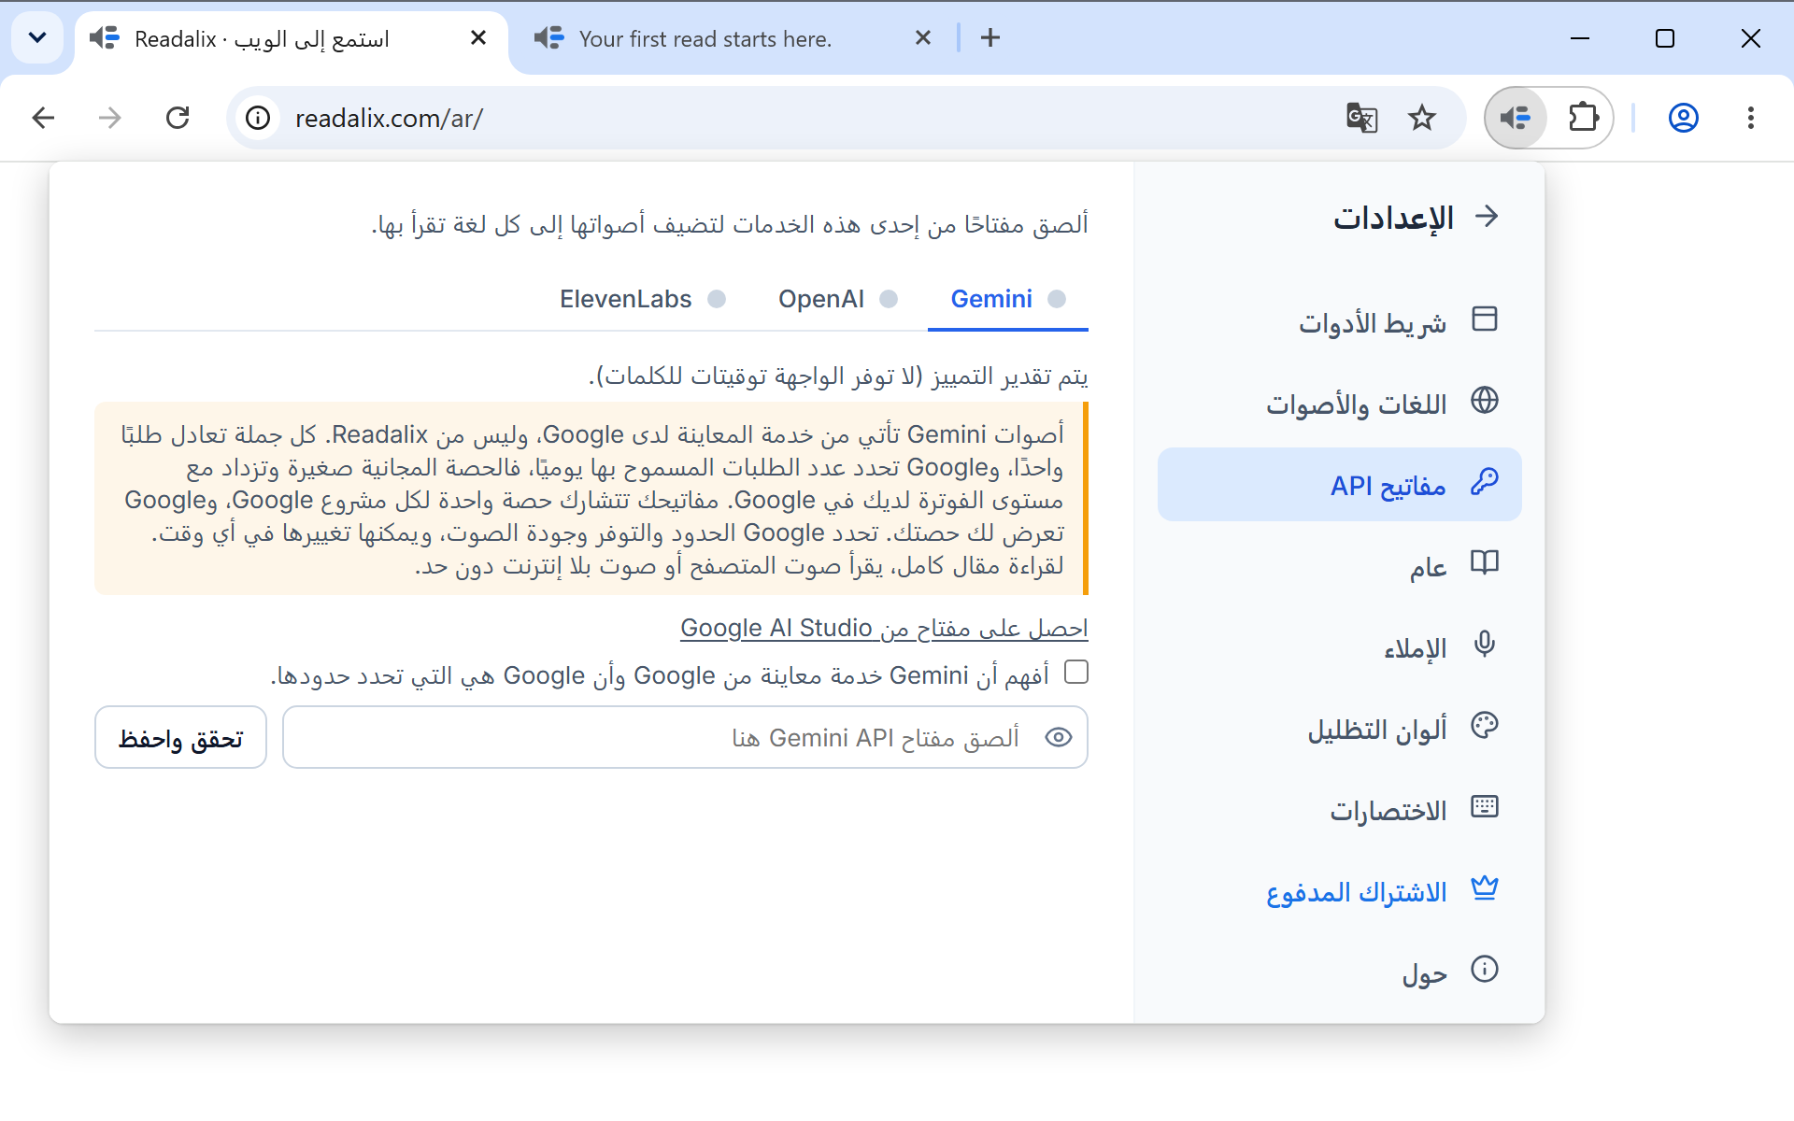Switch to the Gemini tab
This screenshot has width=1794, height=1121.
[x=1007, y=299]
